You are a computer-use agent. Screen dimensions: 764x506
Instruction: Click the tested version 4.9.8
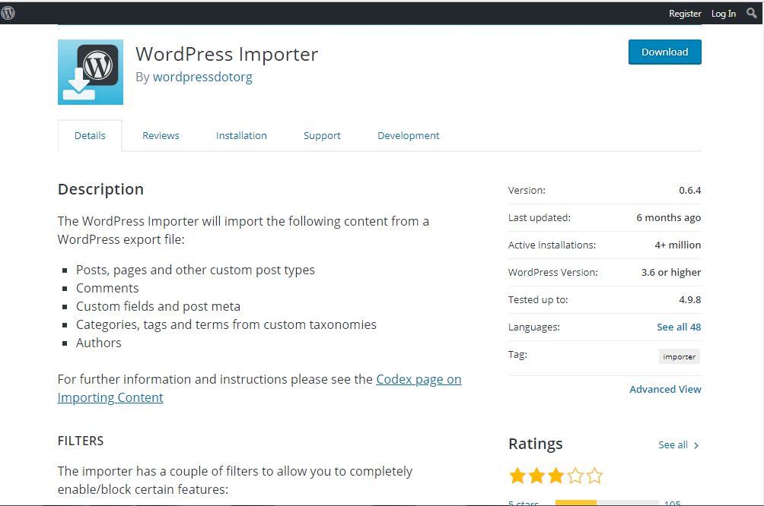point(690,299)
